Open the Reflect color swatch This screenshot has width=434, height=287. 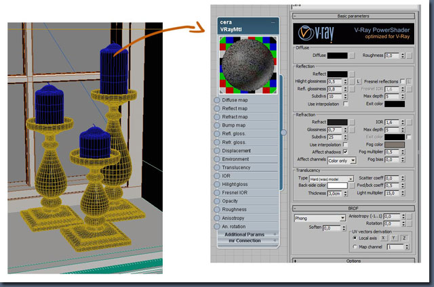coord(338,74)
